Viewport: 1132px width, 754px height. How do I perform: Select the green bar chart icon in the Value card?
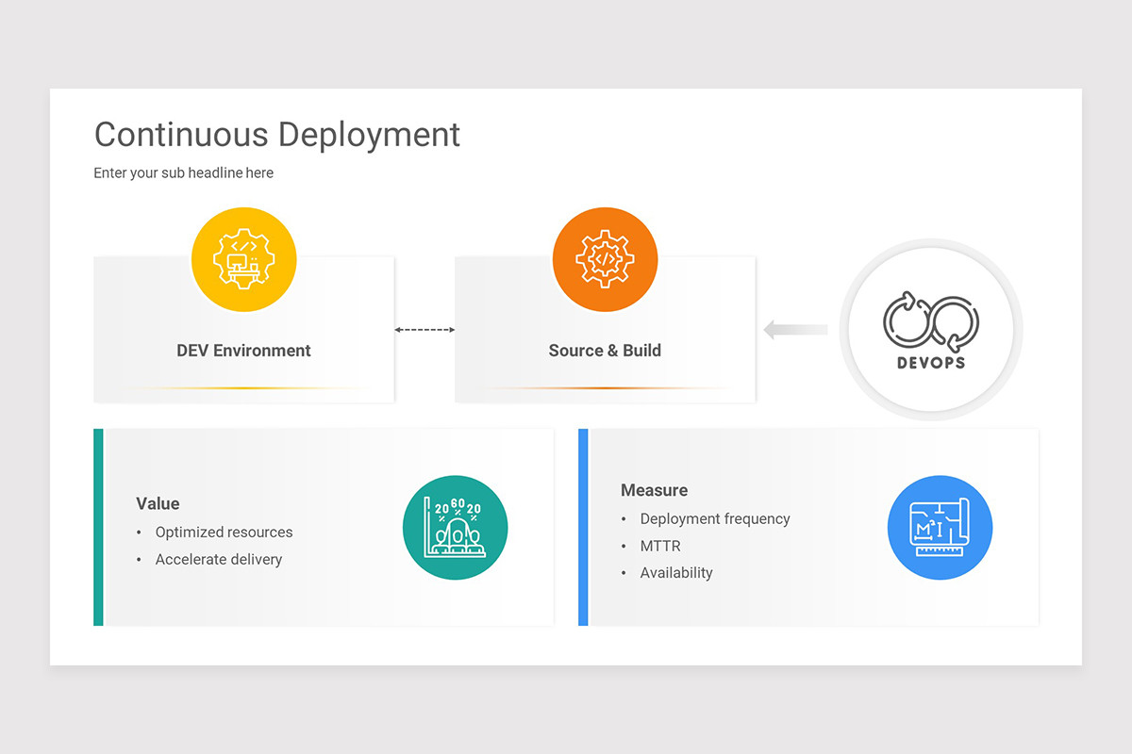point(456,527)
